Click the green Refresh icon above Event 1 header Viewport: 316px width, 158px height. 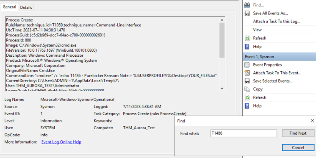click(247, 38)
